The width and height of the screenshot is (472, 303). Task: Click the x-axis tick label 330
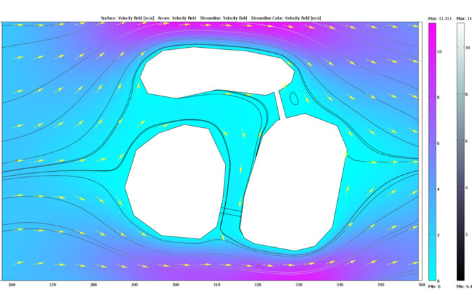(x=299, y=285)
